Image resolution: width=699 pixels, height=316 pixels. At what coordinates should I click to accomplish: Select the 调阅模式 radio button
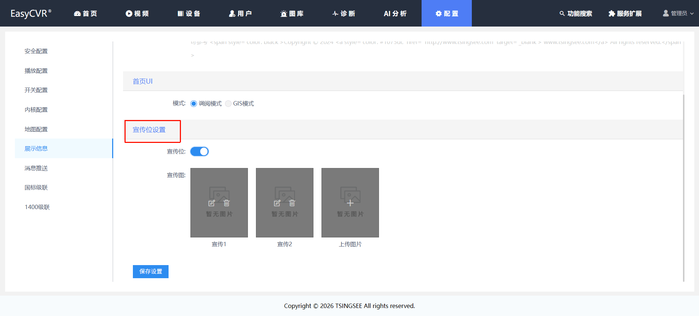(x=194, y=104)
